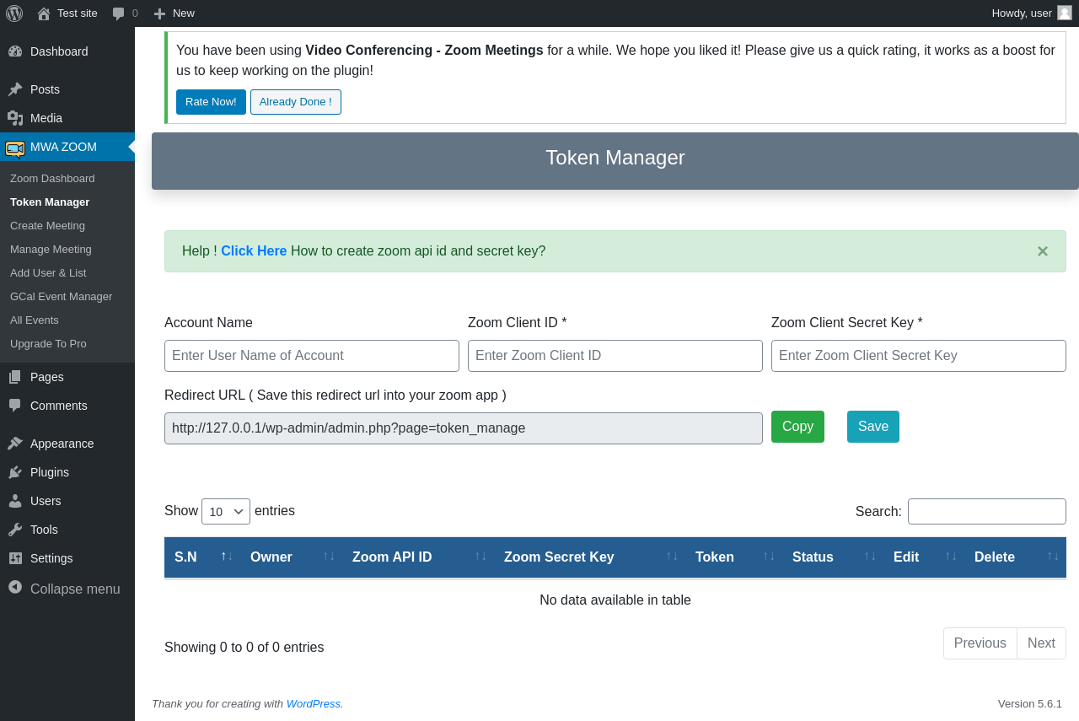The image size is (1079, 721).
Task: Click the Rate Now! button
Action: pyautogui.click(x=211, y=102)
